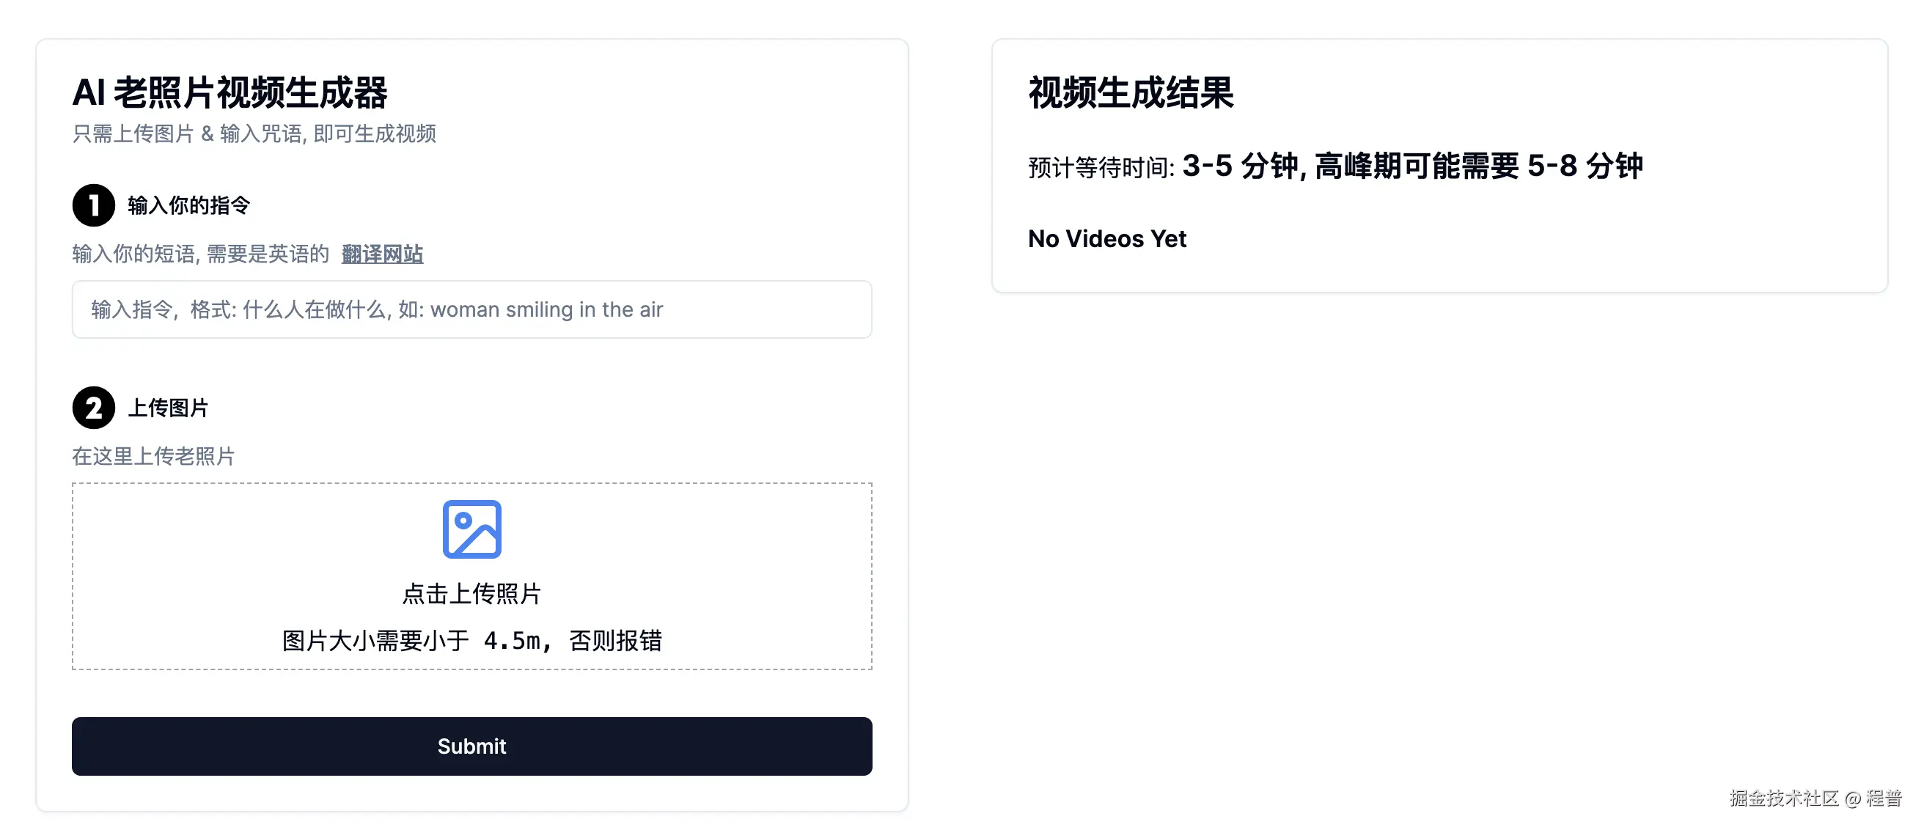Click the blue image upload icon

(471, 529)
